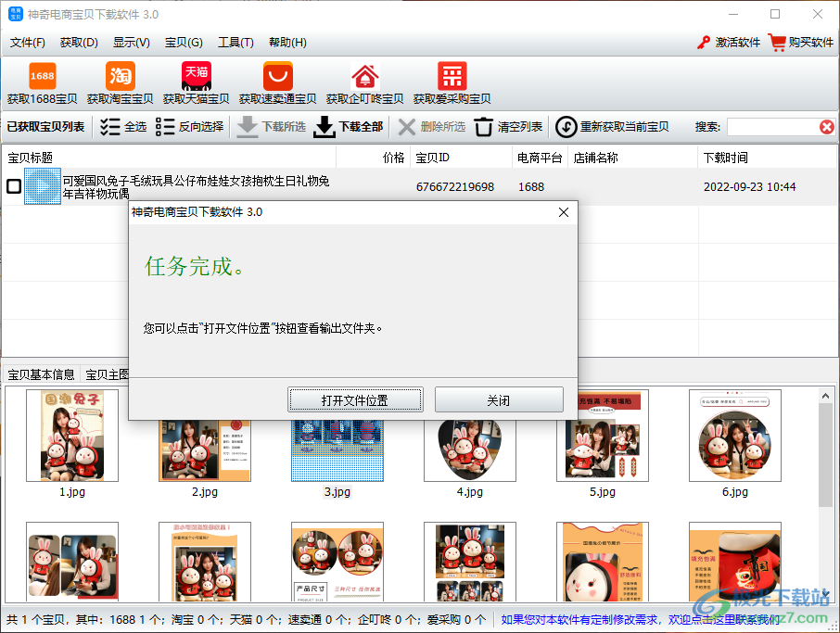Click 重新获取当前宝贝 refresh icon
Screen dimensions: 840x633
(x=566, y=127)
